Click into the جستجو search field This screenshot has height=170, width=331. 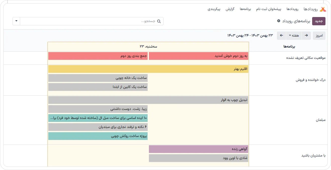click(88, 21)
